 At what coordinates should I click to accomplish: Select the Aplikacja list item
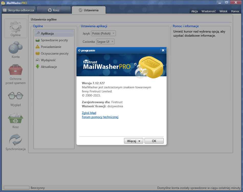click(x=54, y=33)
